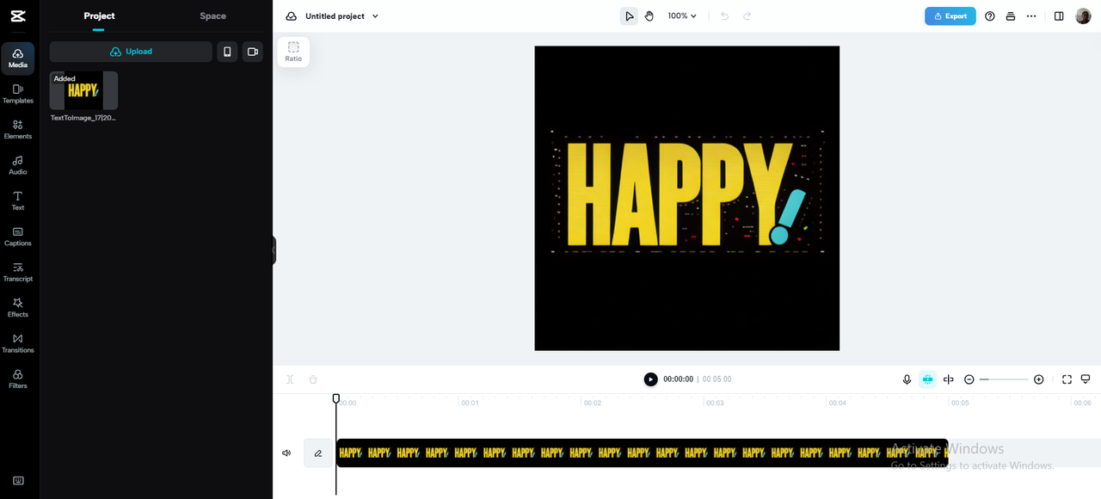Mute the track with speaker icon
This screenshot has width=1101, height=499.
click(x=286, y=453)
